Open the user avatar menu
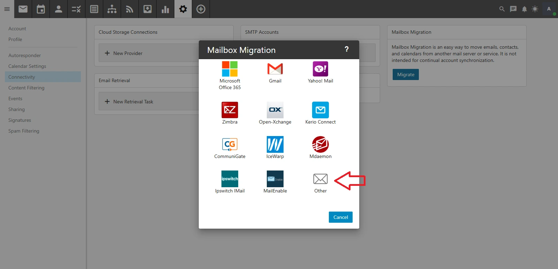 click(x=549, y=9)
